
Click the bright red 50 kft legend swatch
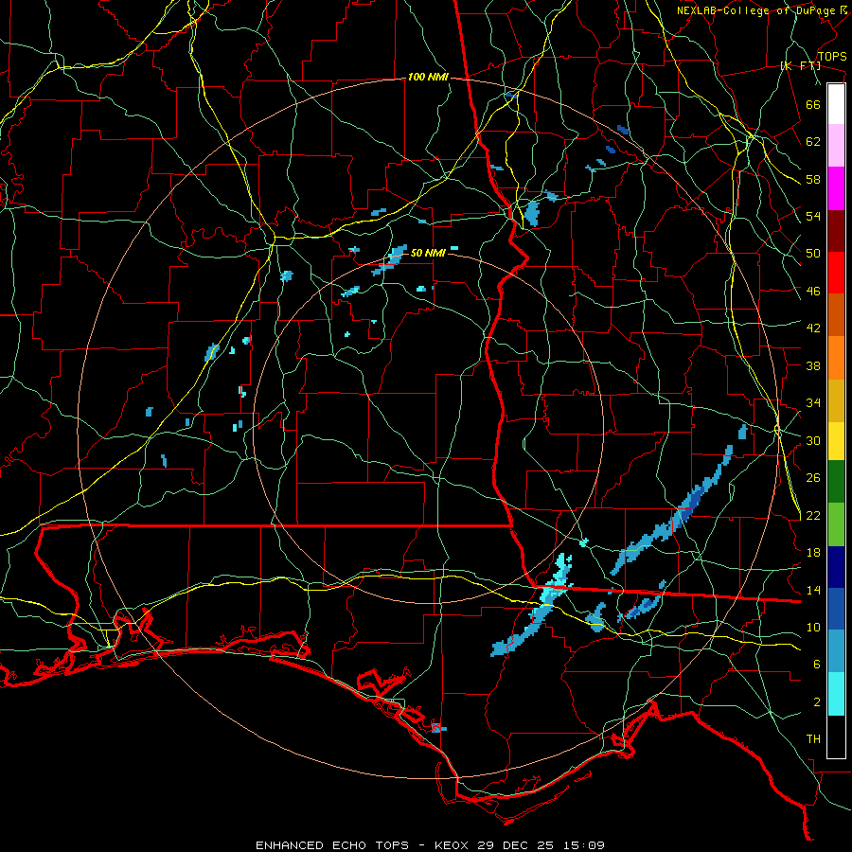pos(836,273)
